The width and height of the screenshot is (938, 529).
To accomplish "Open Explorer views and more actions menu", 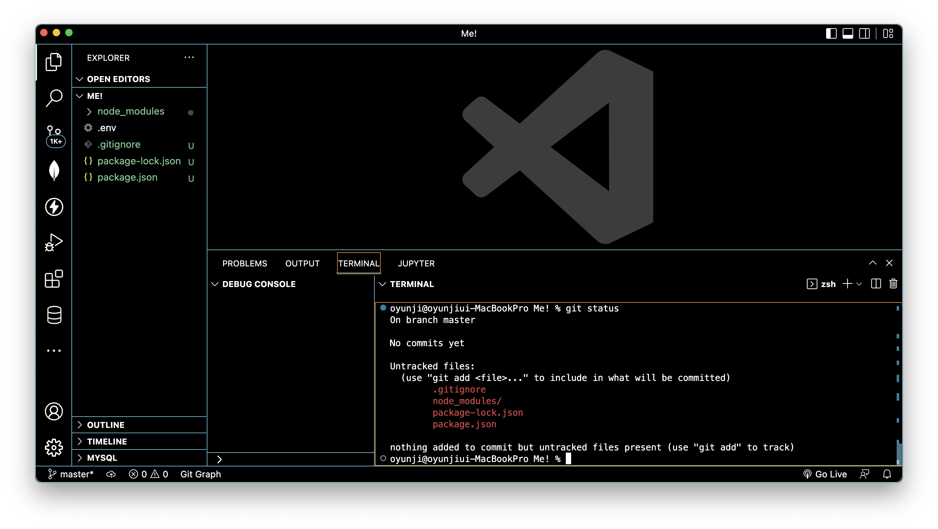I will pos(189,57).
